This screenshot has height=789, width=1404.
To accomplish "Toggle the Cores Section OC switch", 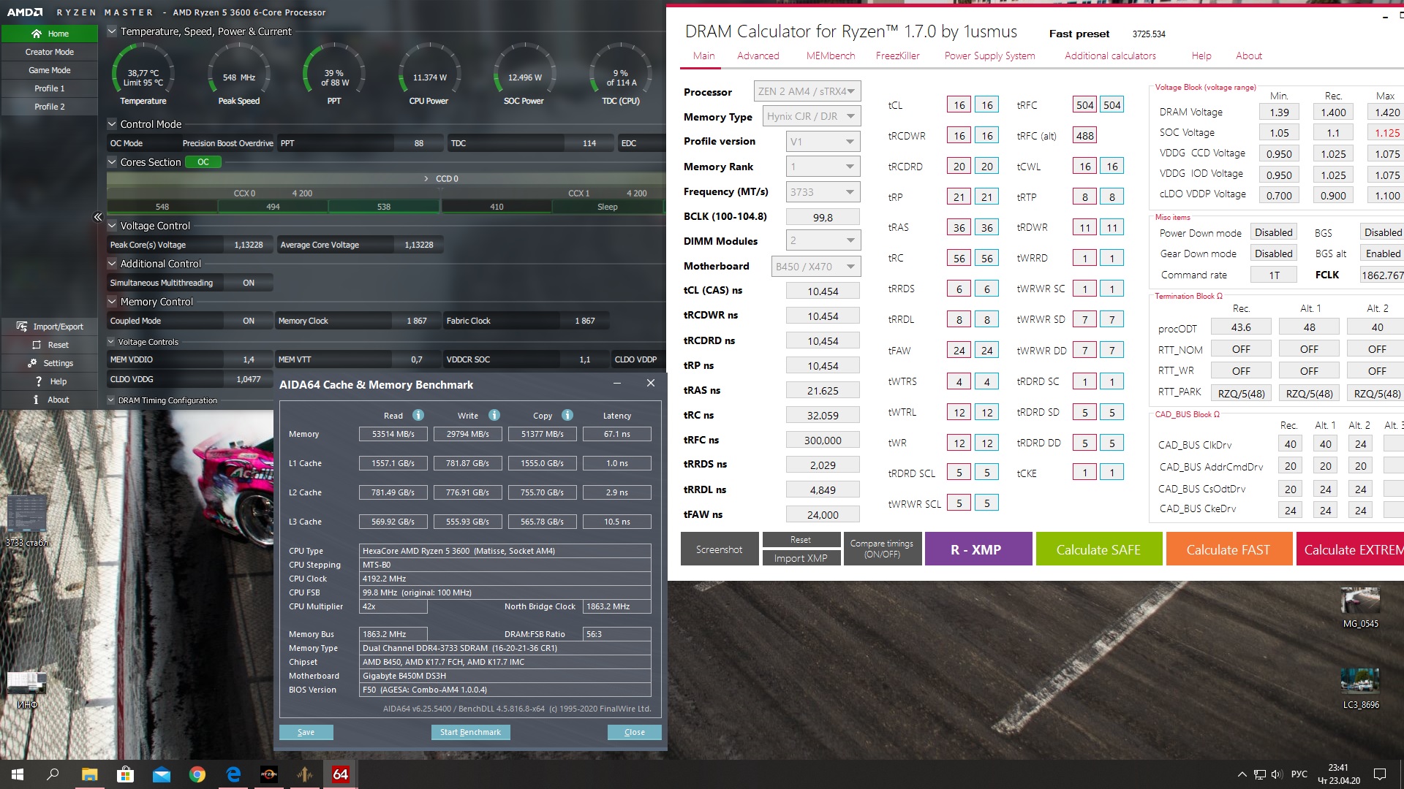I will (203, 162).
